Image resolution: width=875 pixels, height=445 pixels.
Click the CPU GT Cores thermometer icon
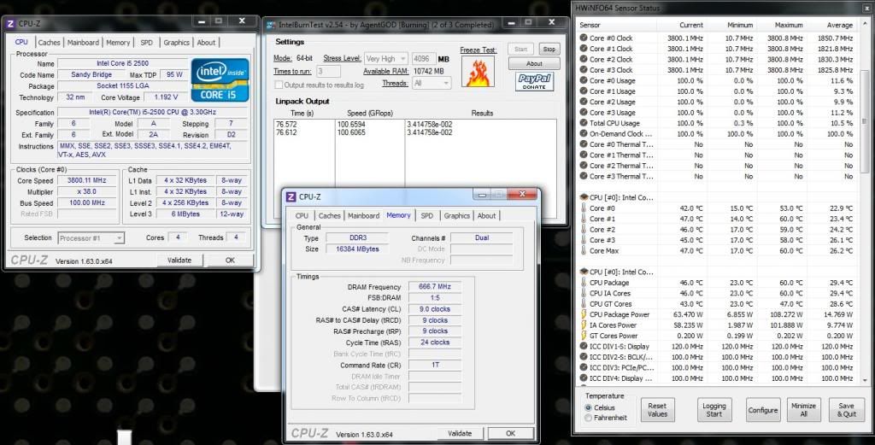click(584, 303)
